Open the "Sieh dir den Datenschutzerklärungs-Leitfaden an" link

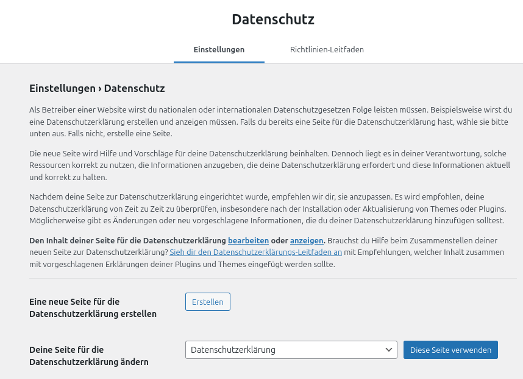[x=255, y=252]
